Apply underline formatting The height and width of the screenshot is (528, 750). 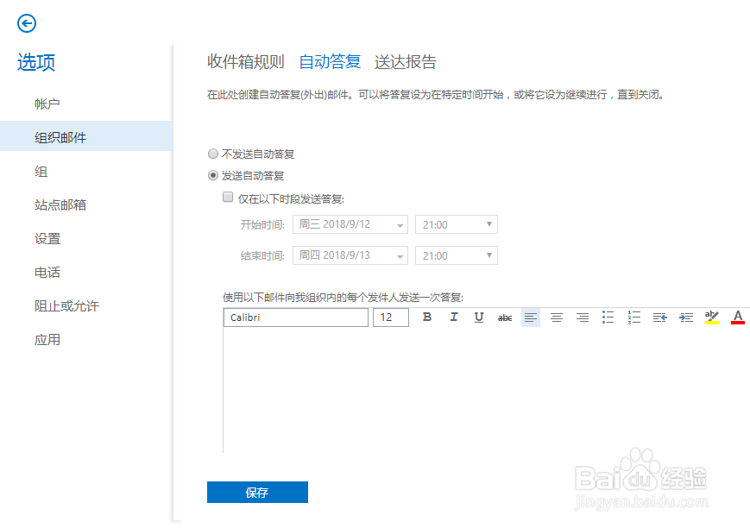[x=479, y=317]
